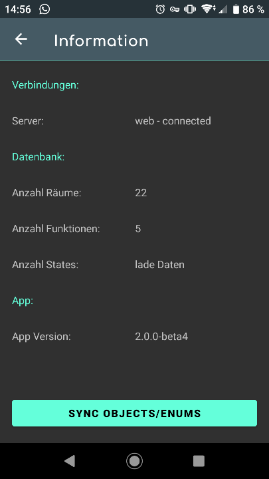Tap the 'lade Daten' states value
The width and height of the screenshot is (269, 479).
click(159, 265)
